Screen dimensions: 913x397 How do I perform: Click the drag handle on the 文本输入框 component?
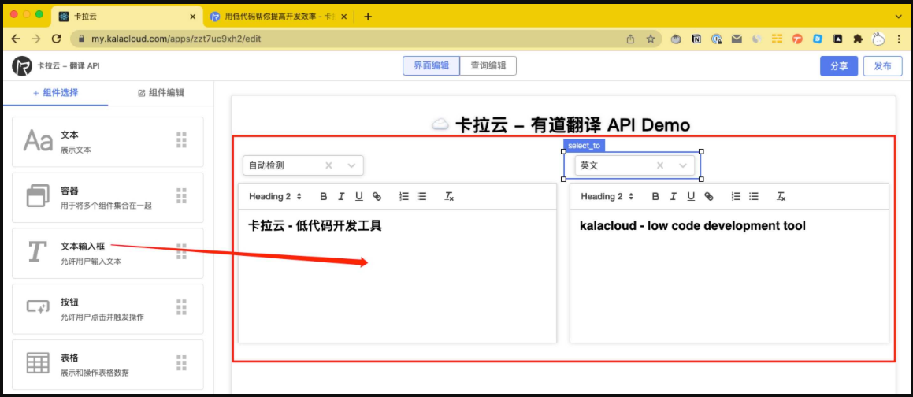[182, 251]
